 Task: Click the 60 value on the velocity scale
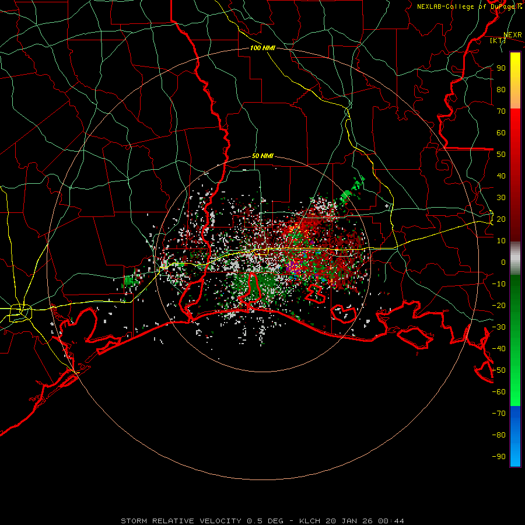[501, 133]
